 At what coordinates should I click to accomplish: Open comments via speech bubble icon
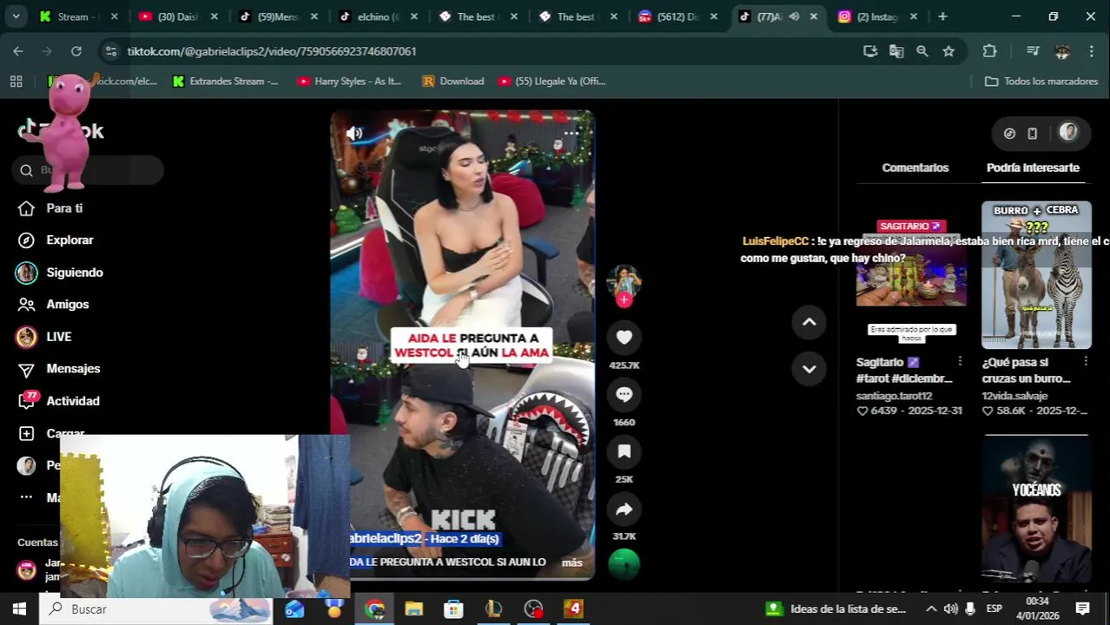coord(624,395)
